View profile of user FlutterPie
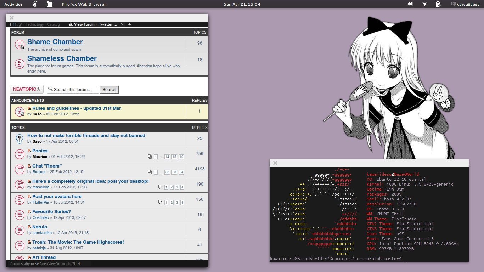 point(41,203)
